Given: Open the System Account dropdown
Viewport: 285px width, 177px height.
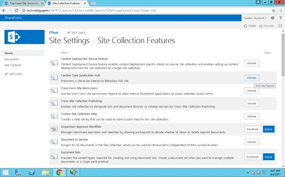Looking at the screenshot, I should point(255,18).
